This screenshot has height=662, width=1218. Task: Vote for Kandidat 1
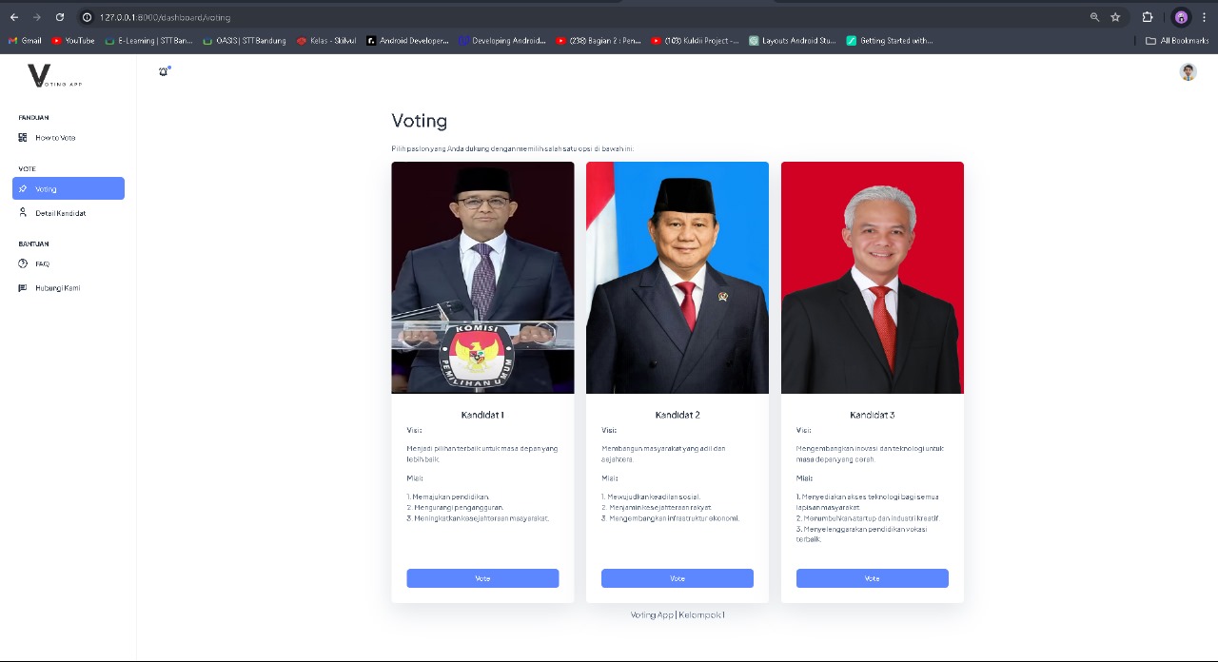pos(482,578)
